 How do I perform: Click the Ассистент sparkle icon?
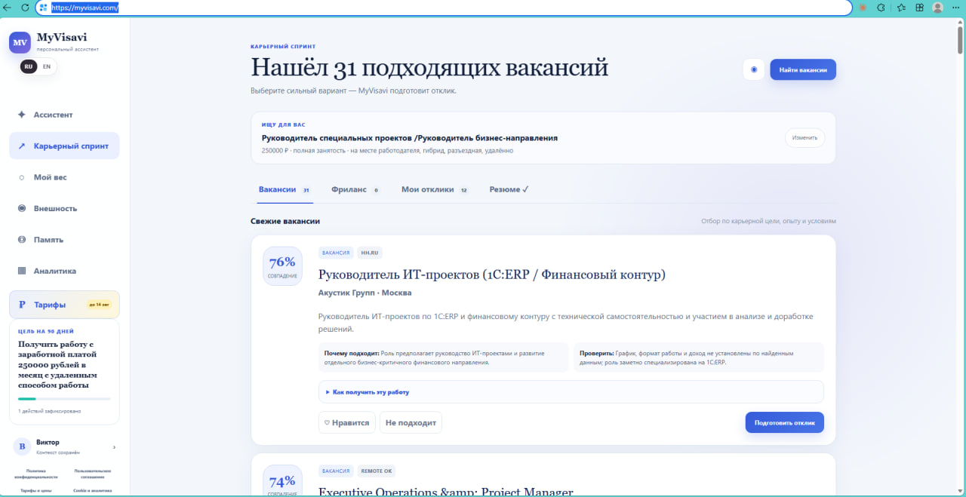pyautogui.click(x=22, y=115)
